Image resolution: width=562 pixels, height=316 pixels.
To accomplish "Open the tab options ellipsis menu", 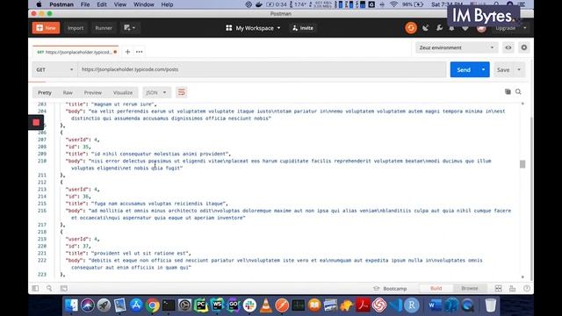I will tap(139, 52).
